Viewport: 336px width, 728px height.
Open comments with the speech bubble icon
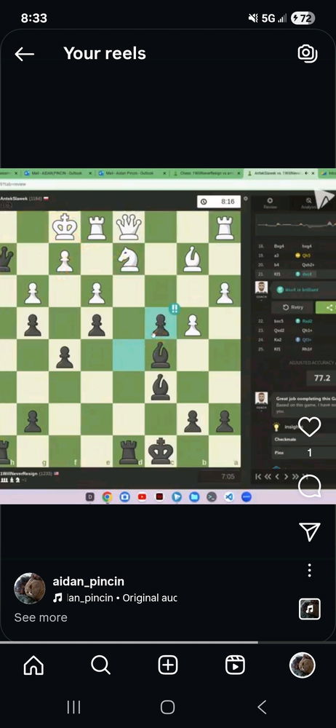310,486
